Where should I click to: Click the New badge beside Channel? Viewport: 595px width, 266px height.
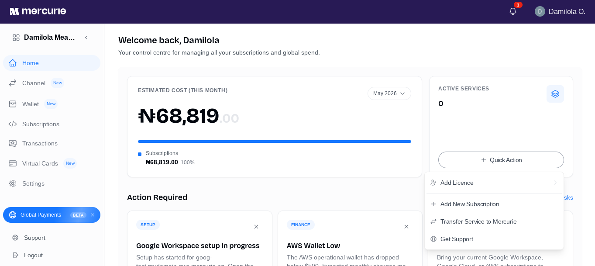click(x=58, y=83)
